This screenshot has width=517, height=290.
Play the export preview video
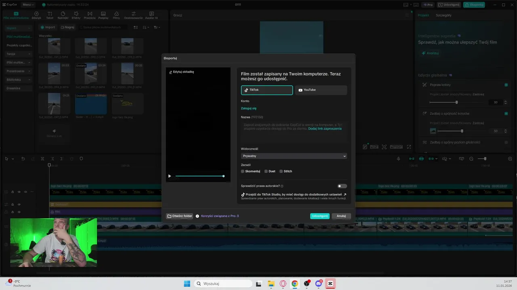click(170, 176)
